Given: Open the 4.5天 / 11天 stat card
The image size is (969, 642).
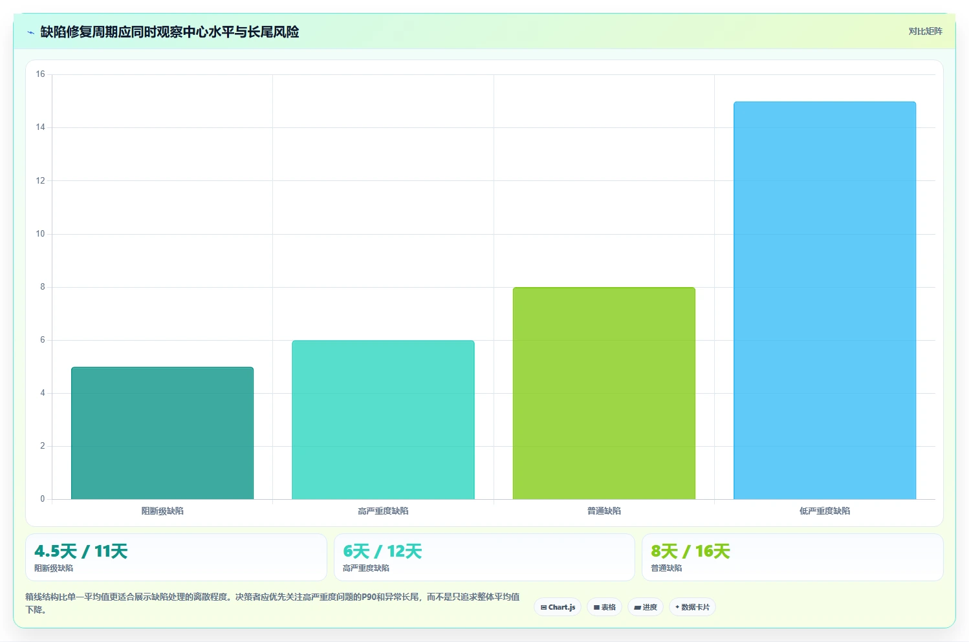Looking at the screenshot, I should pyautogui.click(x=176, y=557).
